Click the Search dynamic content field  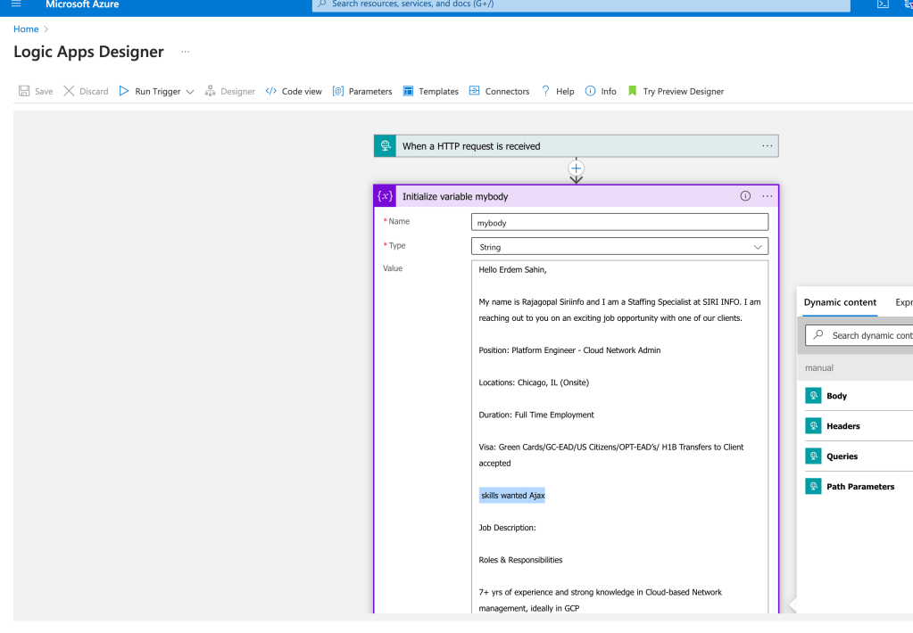(x=859, y=335)
